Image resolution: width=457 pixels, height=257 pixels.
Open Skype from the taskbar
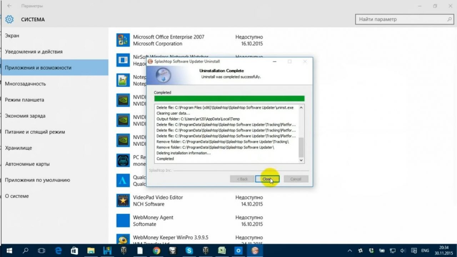click(189, 251)
